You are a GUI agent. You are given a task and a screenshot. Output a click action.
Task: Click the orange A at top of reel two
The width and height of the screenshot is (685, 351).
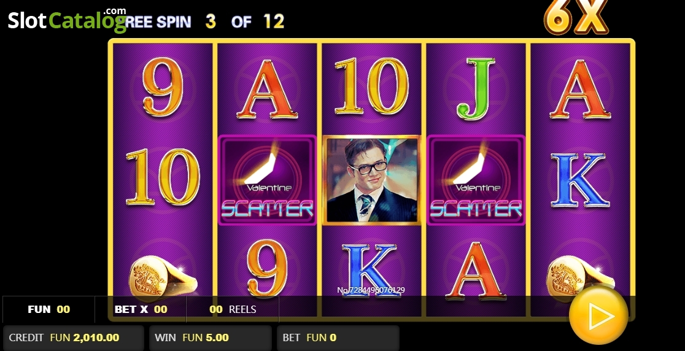coord(267,89)
